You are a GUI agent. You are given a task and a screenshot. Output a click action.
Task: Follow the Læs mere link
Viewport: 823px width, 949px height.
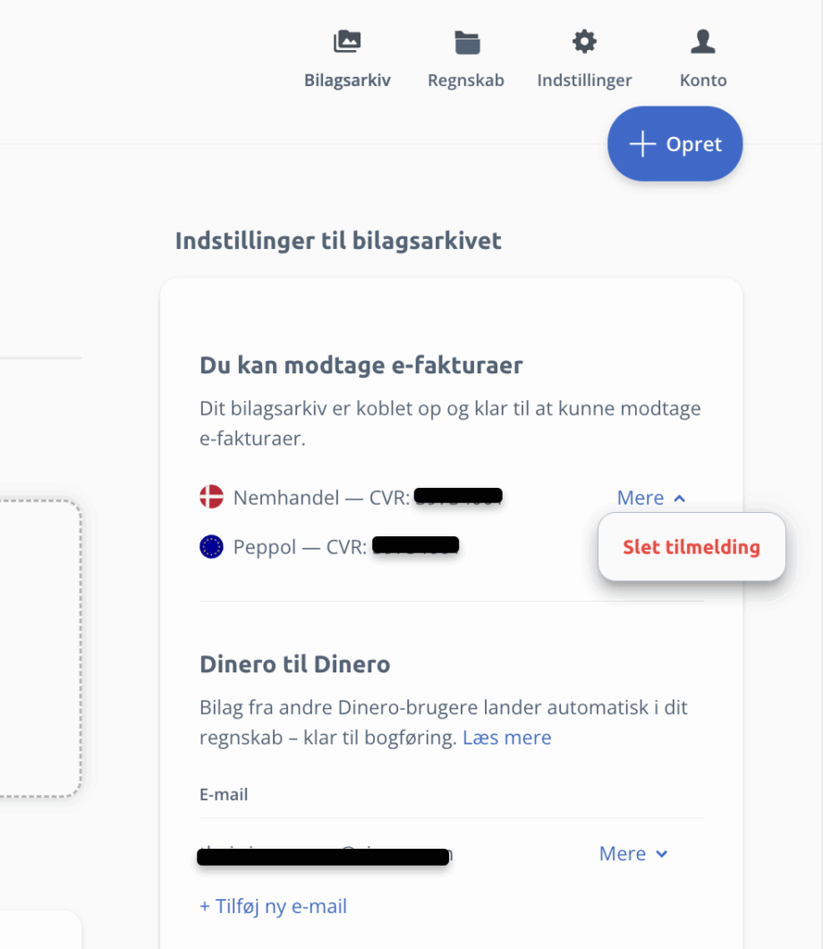click(x=506, y=737)
